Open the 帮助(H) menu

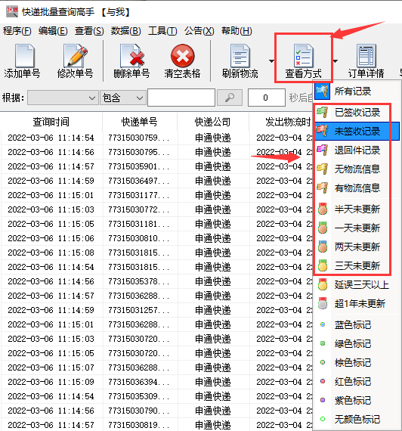pos(237,31)
